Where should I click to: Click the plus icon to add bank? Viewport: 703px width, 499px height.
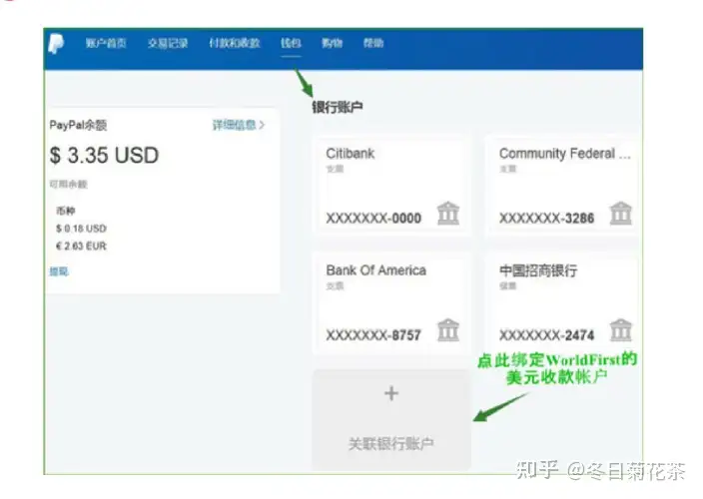click(391, 393)
